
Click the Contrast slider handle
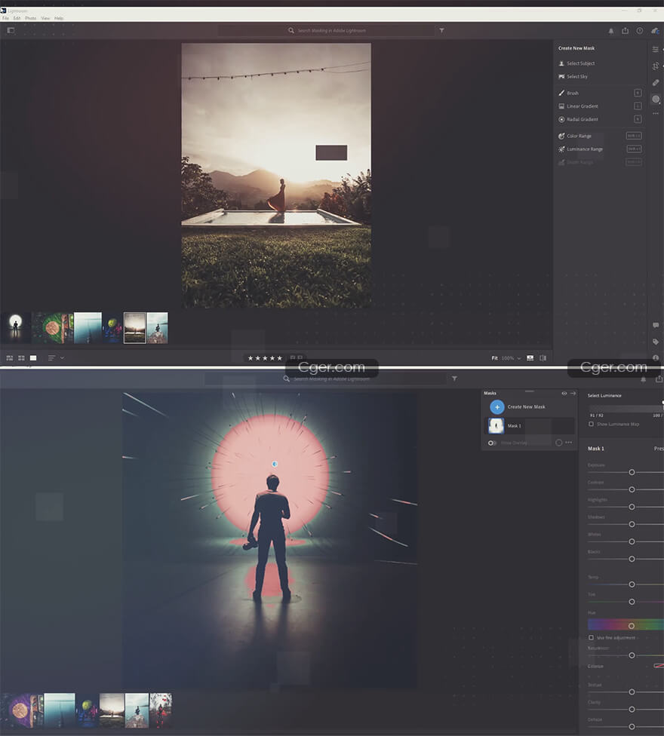pos(632,489)
